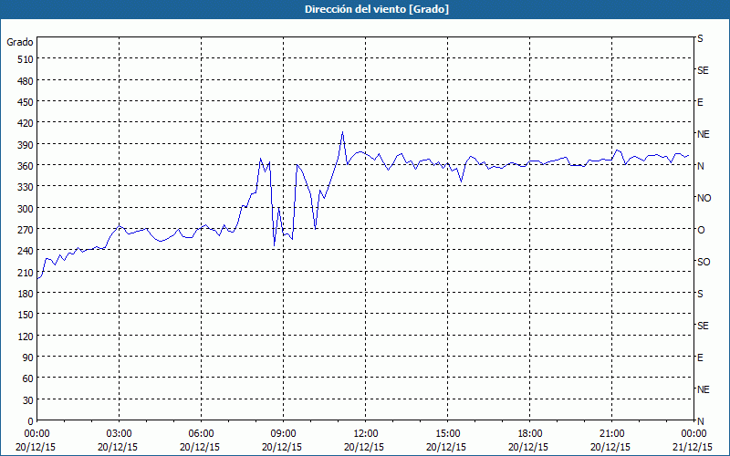Click the "18:00" x-axis time label
Viewport: 730px width, 456px height.
(529, 434)
